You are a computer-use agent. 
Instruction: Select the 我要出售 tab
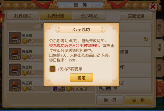point(56,16)
